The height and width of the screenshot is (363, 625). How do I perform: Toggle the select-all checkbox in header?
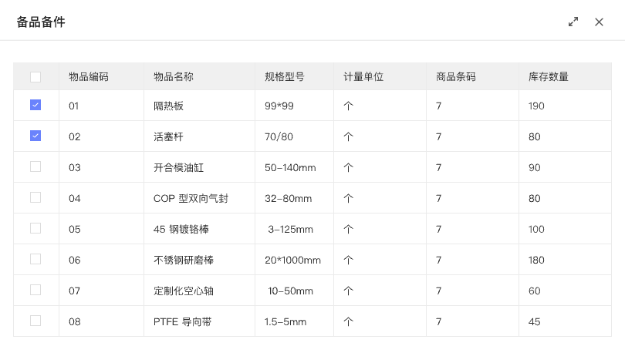(x=35, y=77)
